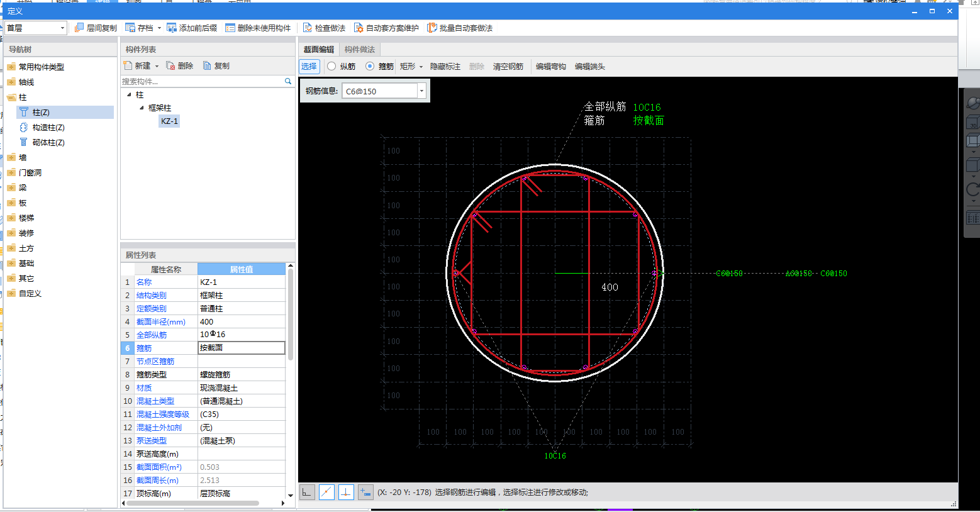The height and width of the screenshot is (512, 980).
Task: Click the green 10C16 label in drawing
Action: (647, 108)
